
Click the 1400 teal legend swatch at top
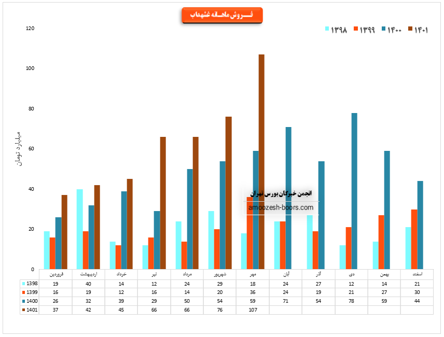click(384, 30)
